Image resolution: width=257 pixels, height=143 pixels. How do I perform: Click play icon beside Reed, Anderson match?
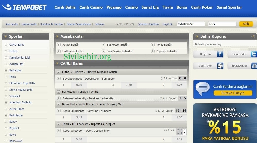tap(59, 131)
